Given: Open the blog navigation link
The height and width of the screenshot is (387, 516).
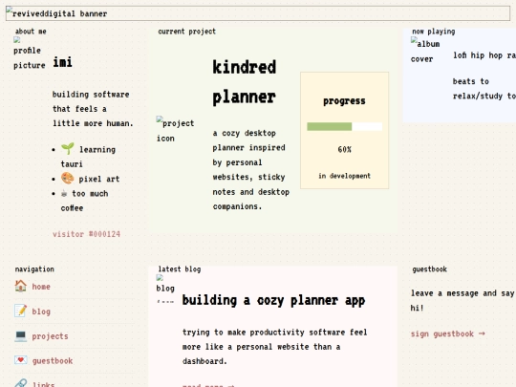Looking at the screenshot, I should (x=41, y=312).
